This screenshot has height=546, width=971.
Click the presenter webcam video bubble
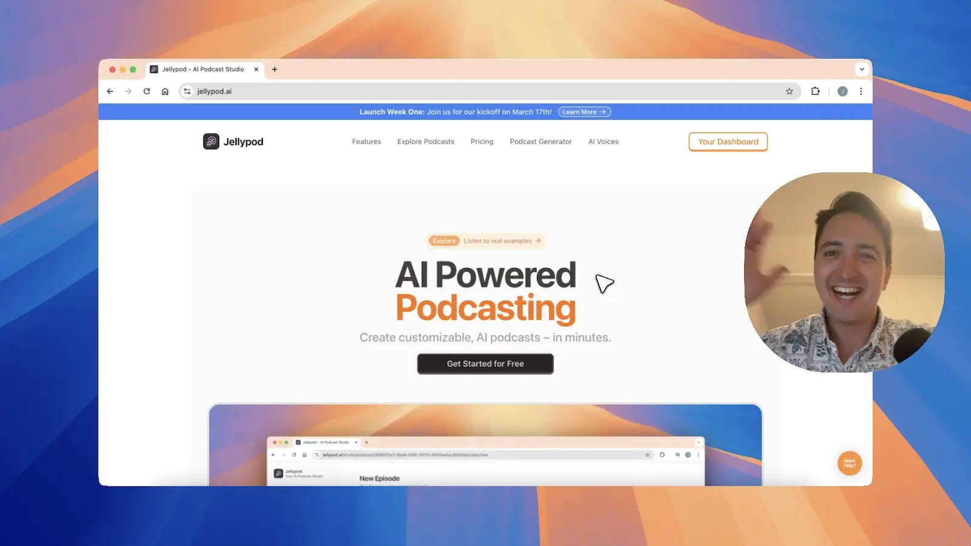tap(844, 272)
